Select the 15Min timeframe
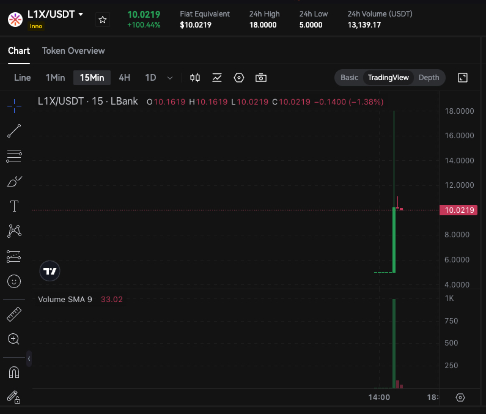 pos(92,78)
